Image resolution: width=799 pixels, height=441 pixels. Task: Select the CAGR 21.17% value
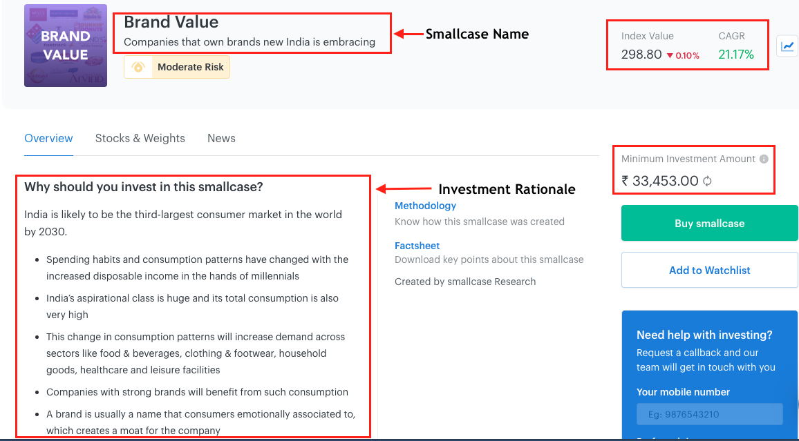[736, 55]
